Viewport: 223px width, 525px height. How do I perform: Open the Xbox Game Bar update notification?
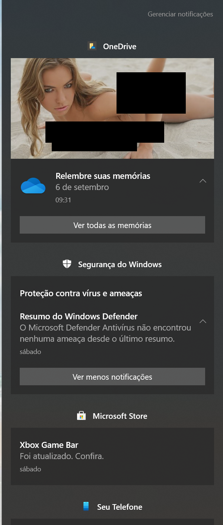click(112, 456)
